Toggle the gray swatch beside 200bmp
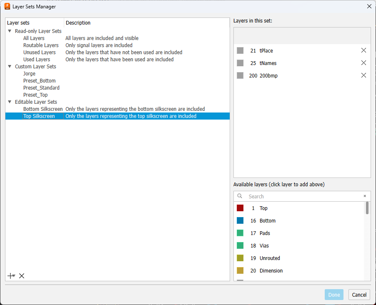 (x=240, y=75)
